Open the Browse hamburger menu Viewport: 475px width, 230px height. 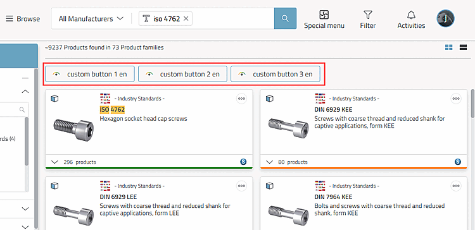(23, 19)
